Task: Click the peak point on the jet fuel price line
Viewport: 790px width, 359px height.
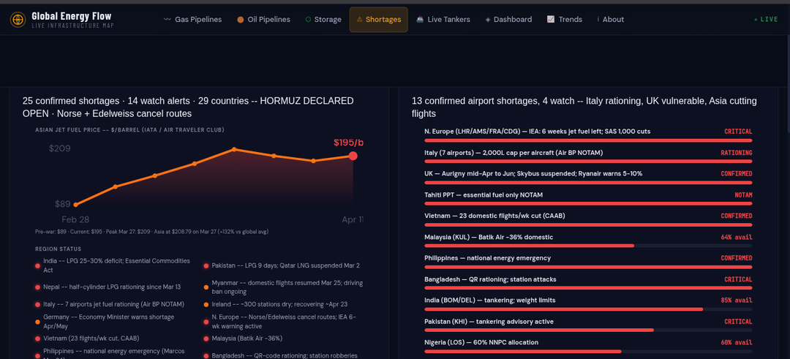Action: click(234, 149)
